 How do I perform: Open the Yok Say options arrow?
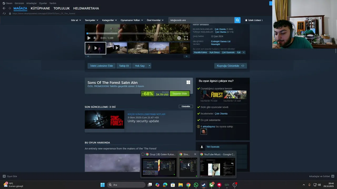(149, 66)
